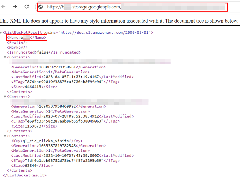This screenshot has height=180, width=240.
Task: Select the empty Marker element
Action: tap(17, 48)
